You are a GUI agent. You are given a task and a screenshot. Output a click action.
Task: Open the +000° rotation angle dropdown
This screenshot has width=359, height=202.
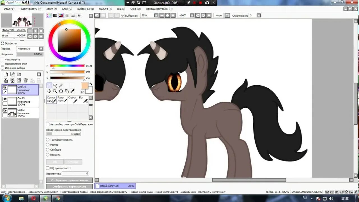(x=192, y=15)
